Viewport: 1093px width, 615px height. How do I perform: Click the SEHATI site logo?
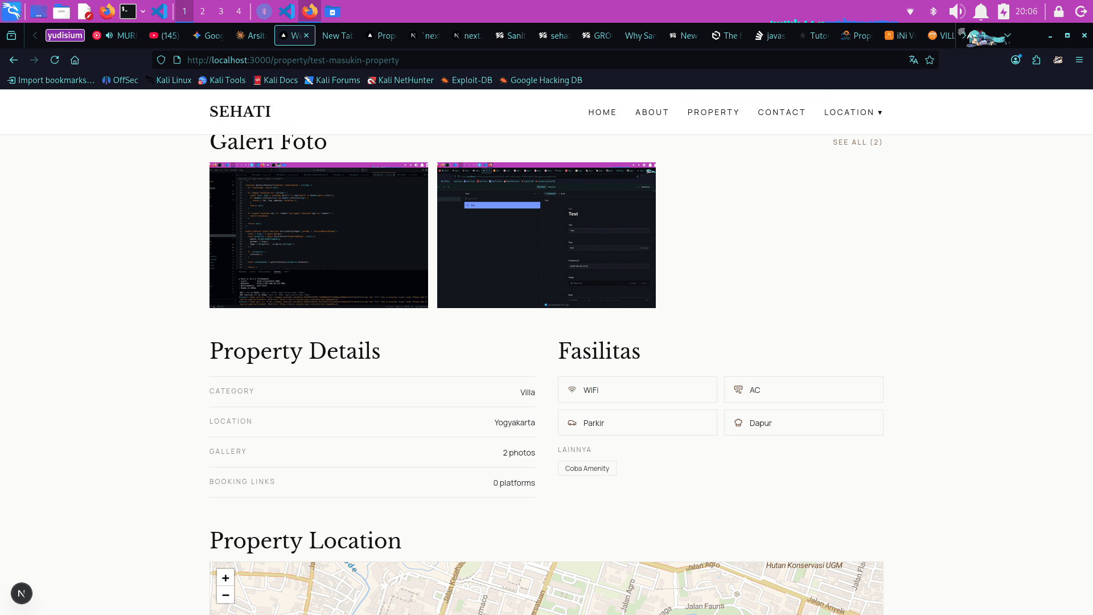click(240, 112)
